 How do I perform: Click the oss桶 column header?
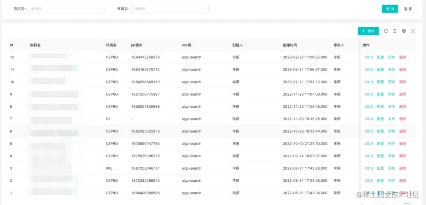click(x=186, y=45)
